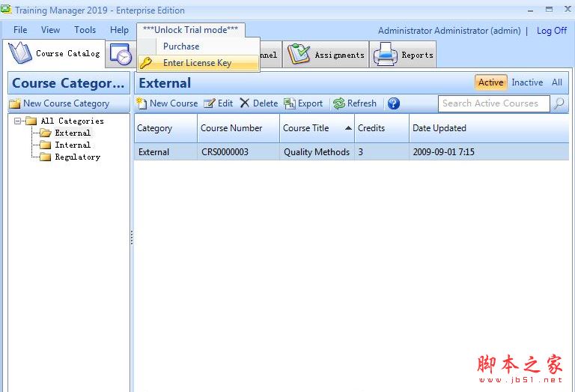Image resolution: width=575 pixels, height=392 pixels.
Task: Click the key icon beside Enter License Key
Action: [x=145, y=63]
